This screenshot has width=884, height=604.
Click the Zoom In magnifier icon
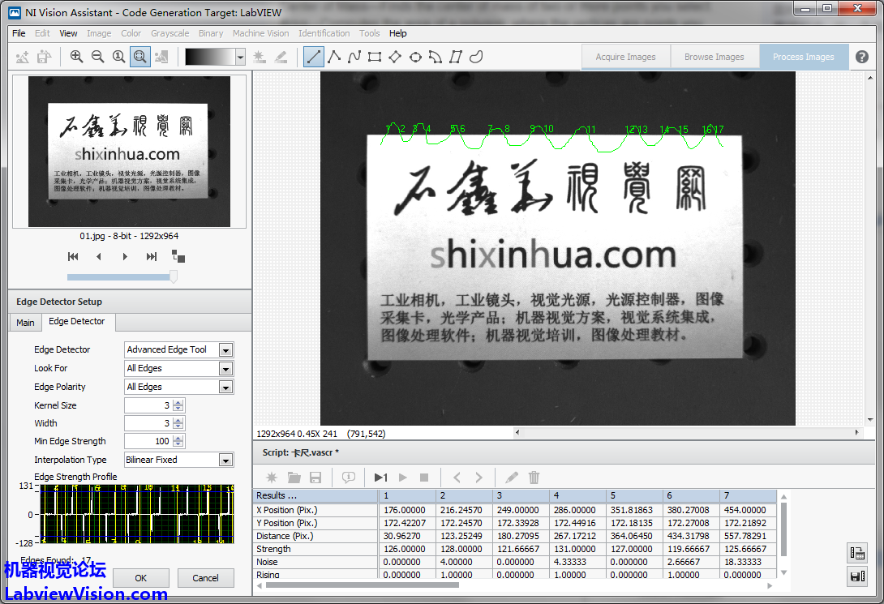(x=76, y=57)
